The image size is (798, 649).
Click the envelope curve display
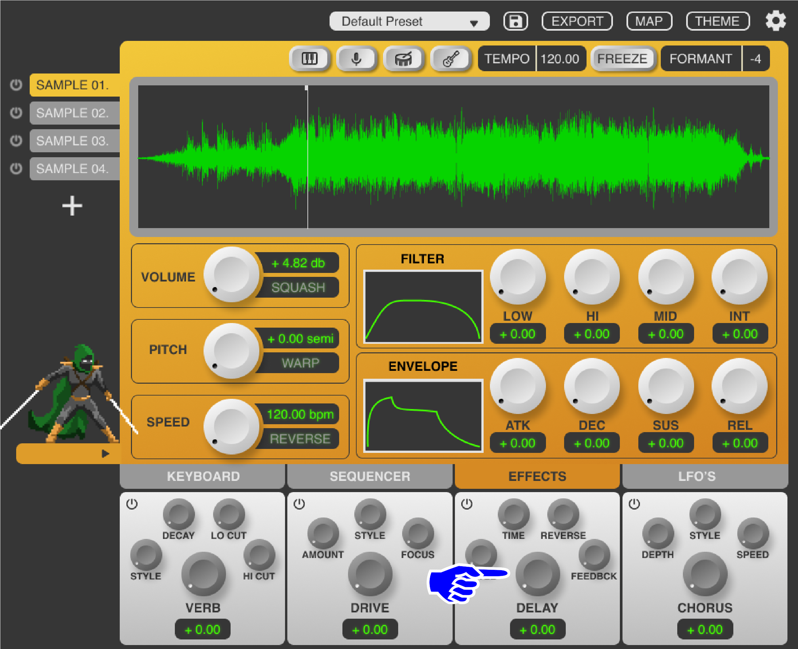tap(423, 416)
